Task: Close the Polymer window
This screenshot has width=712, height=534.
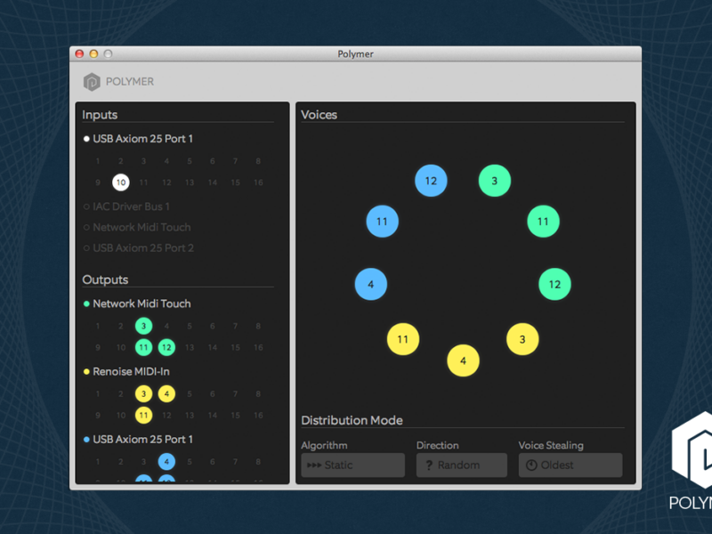Action: point(79,53)
